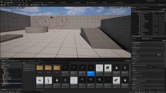Activate the viewport Select objects tool
The width and height of the screenshot is (166, 93).
(x=104, y=8)
